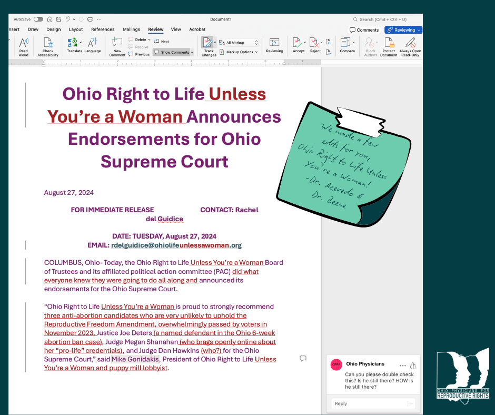Click the Translate icon

(x=72, y=42)
